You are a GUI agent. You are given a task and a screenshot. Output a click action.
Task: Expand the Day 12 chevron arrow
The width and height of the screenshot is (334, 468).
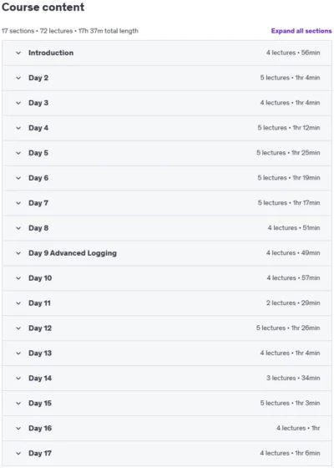pyautogui.click(x=18, y=328)
